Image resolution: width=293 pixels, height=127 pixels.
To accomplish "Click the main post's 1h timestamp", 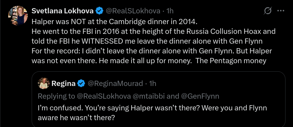I will 170,11.
